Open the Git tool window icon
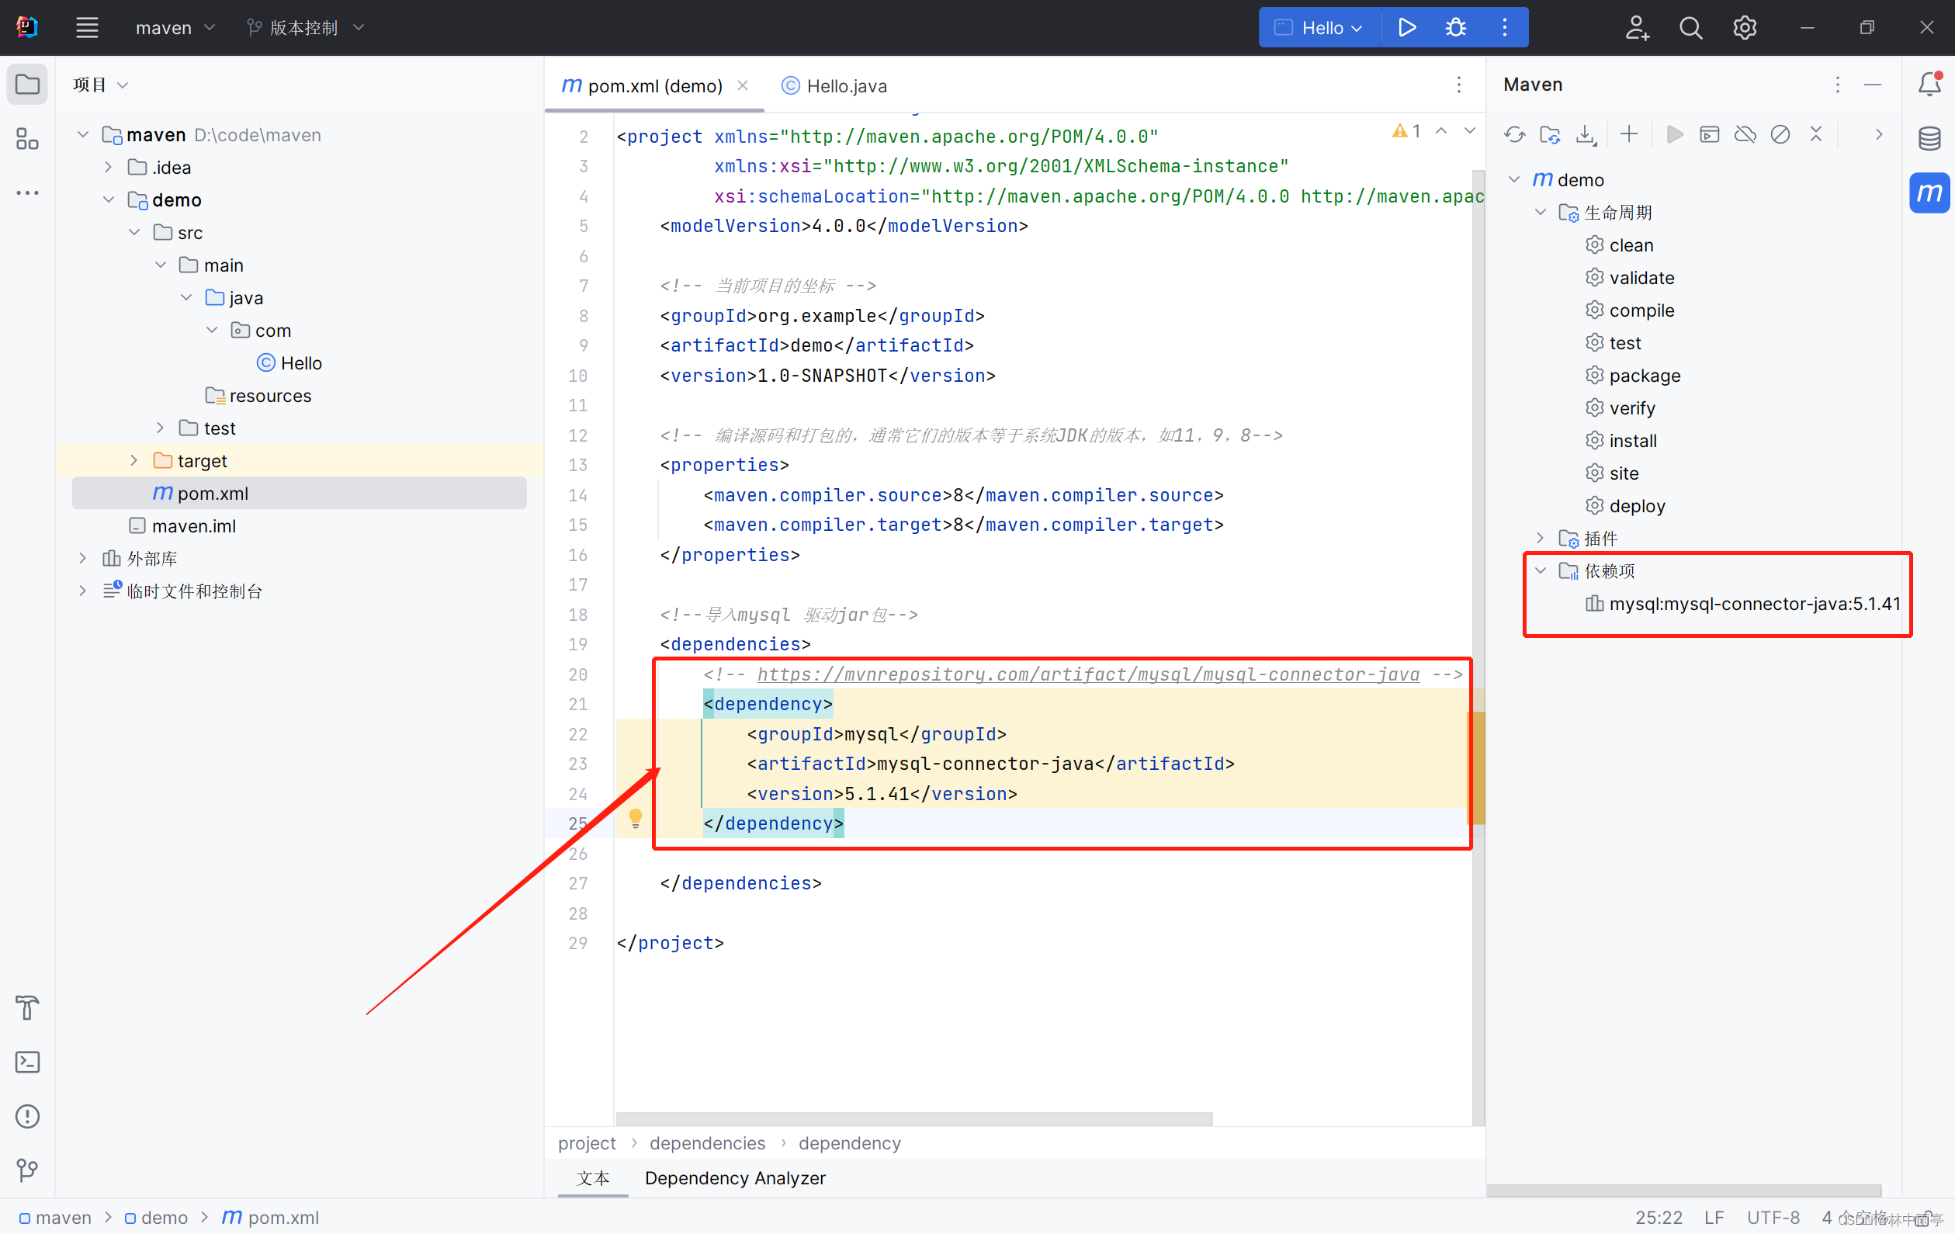The height and width of the screenshot is (1234, 1955). 28,1170
